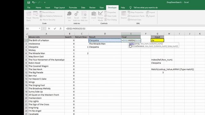The width and height of the screenshot is (205, 115).
Task: Open the Help tab
Action: click(x=123, y=8)
